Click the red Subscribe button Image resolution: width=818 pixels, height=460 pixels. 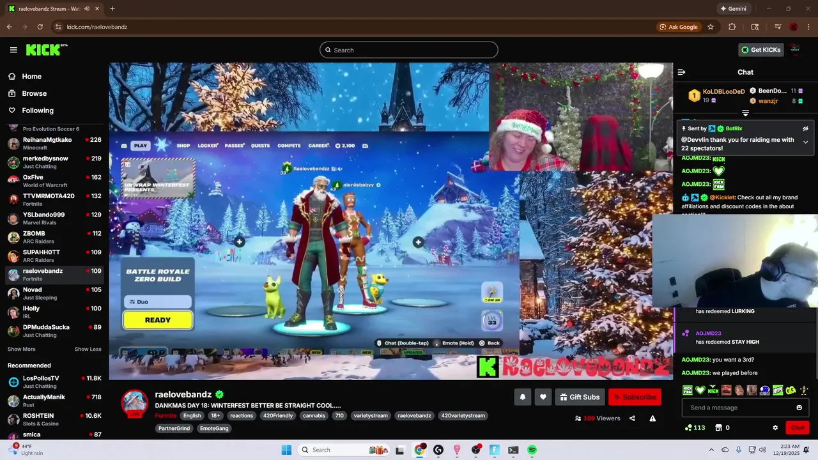point(635,397)
